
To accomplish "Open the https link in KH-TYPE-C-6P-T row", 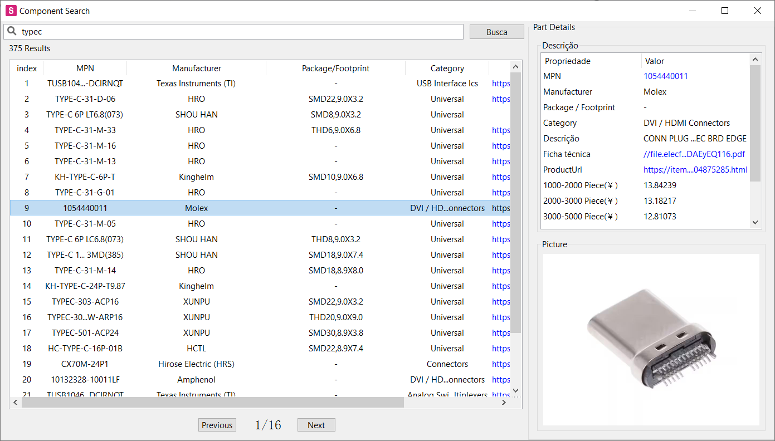I will pyautogui.click(x=501, y=177).
